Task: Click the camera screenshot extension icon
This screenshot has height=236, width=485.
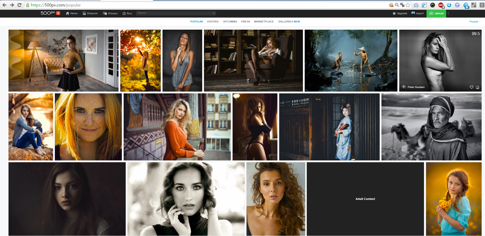Action: click(416, 5)
